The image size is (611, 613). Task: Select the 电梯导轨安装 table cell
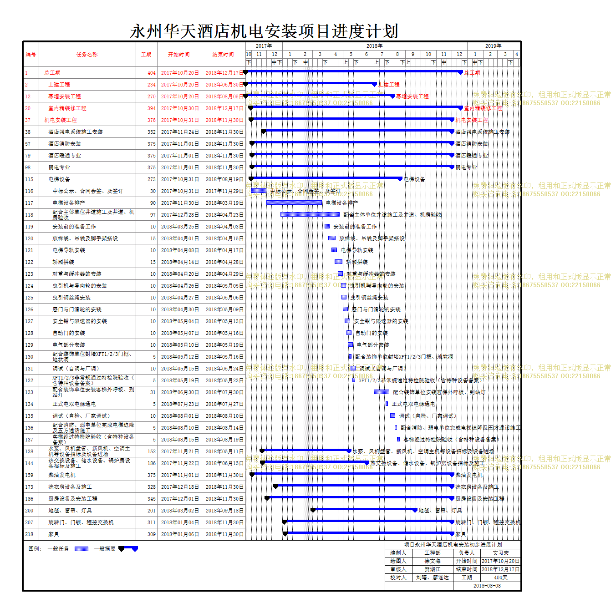coord(87,250)
